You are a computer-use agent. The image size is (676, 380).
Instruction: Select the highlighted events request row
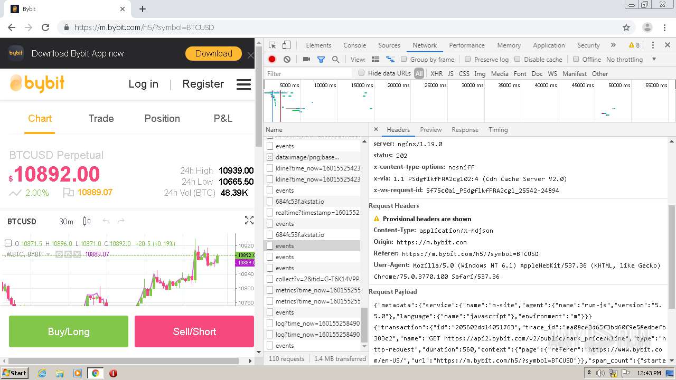pos(312,246)
